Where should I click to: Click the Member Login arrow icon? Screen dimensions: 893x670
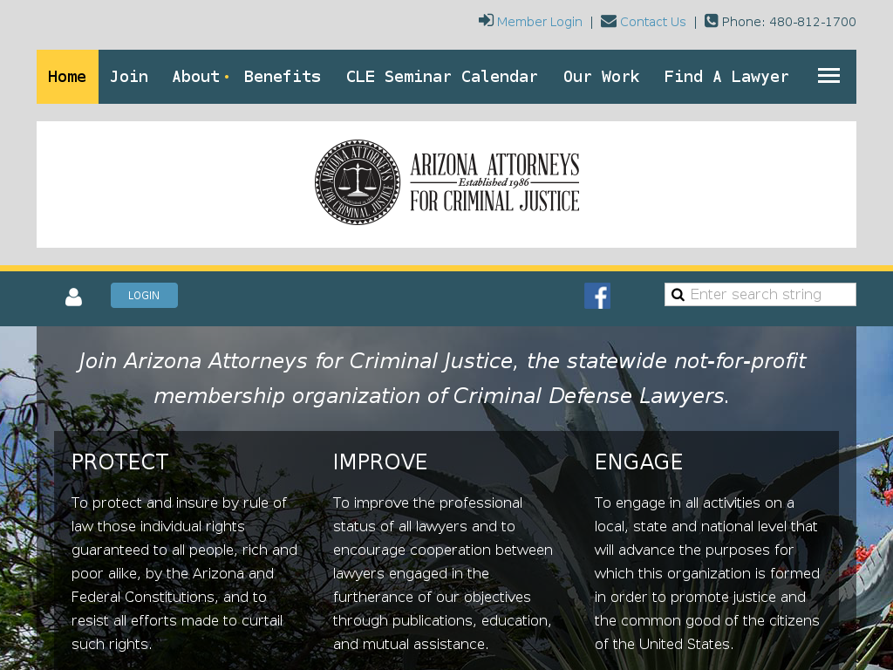(486, 21)
